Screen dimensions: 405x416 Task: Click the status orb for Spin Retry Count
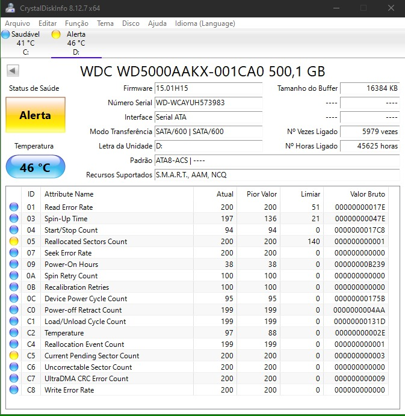[x=14, y=275]
